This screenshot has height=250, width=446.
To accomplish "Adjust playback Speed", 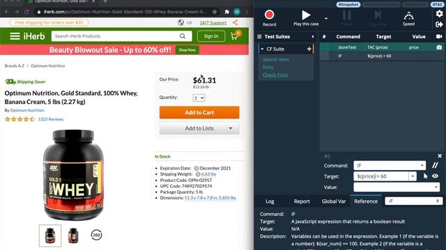I will (x=408, y=19).
